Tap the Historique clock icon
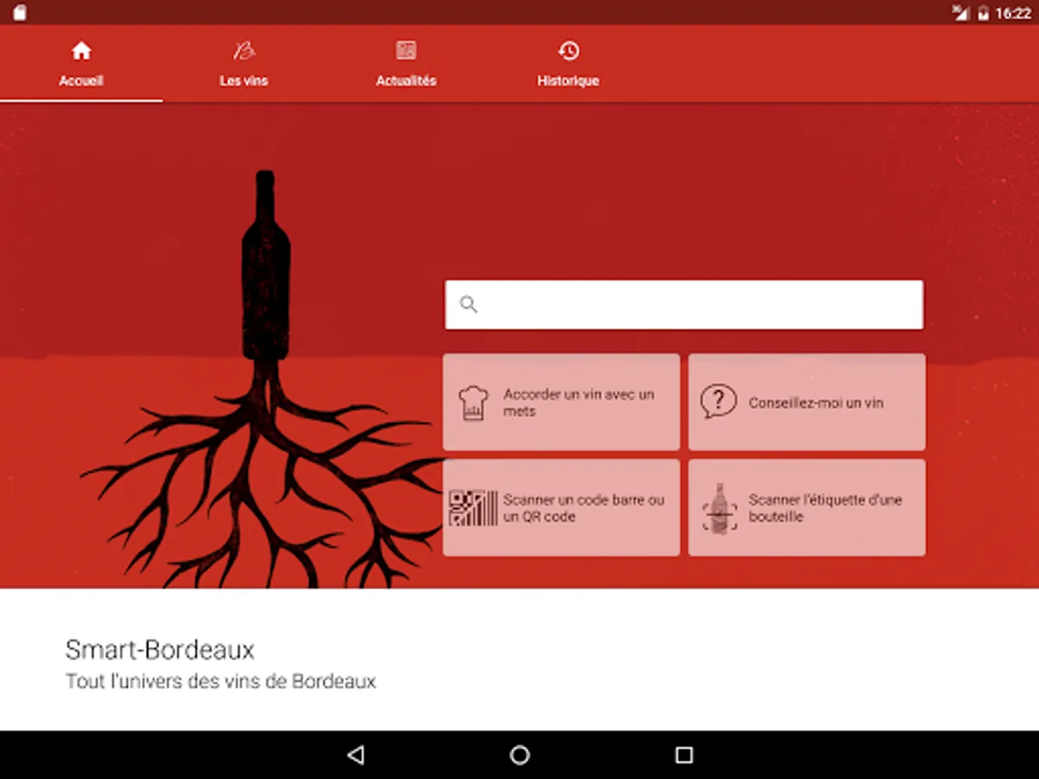Image resolution: width=1039 pixels, height=779 pixels. [568, 51]
